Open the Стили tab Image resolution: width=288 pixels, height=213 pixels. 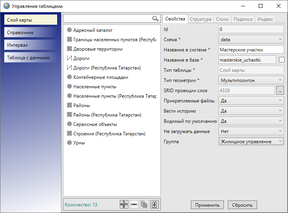click(222, 19)
